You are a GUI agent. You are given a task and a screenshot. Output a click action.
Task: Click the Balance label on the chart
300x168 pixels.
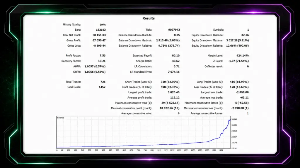[x=60, y=118]
